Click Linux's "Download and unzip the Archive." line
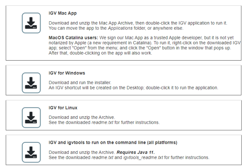The height and width of the screenshot is (168, 246). coord(82,118)
